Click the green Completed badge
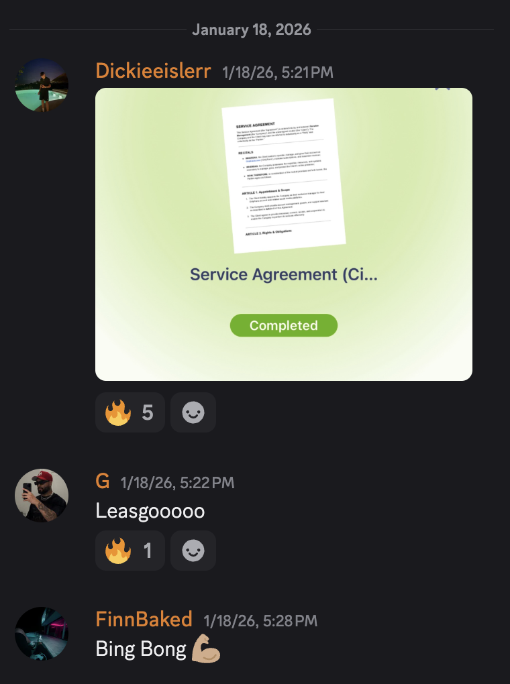The width and height of the screenshot is (510, 684). click(284, 325)
